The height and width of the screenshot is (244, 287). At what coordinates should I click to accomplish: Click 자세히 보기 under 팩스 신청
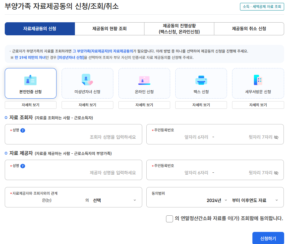(x=200, y=105)
